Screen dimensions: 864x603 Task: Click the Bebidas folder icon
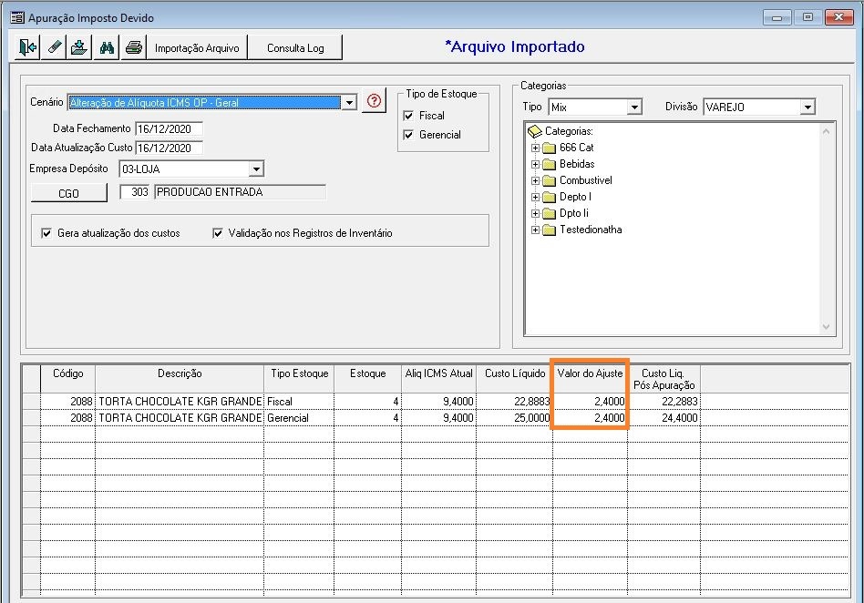[x=549, y=164]
